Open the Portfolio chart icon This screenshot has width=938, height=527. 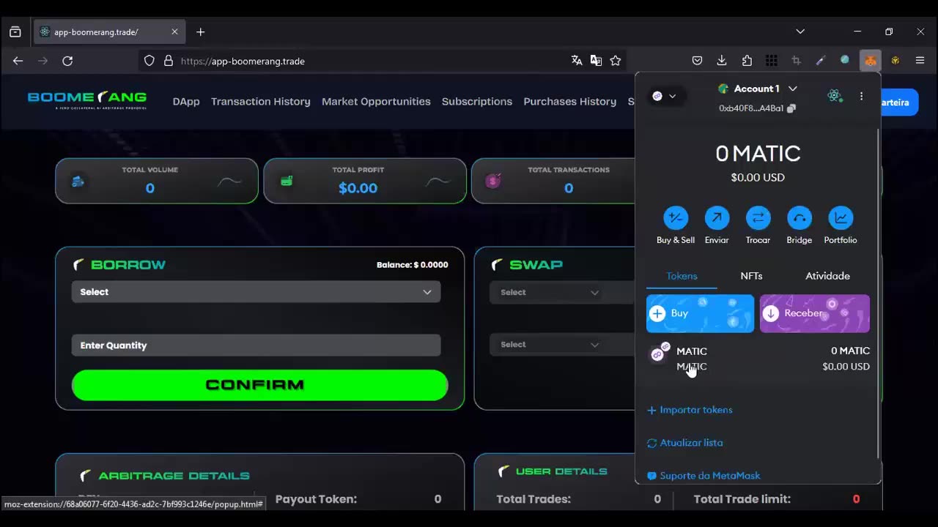pyautogui.click(x=841, y=217)
